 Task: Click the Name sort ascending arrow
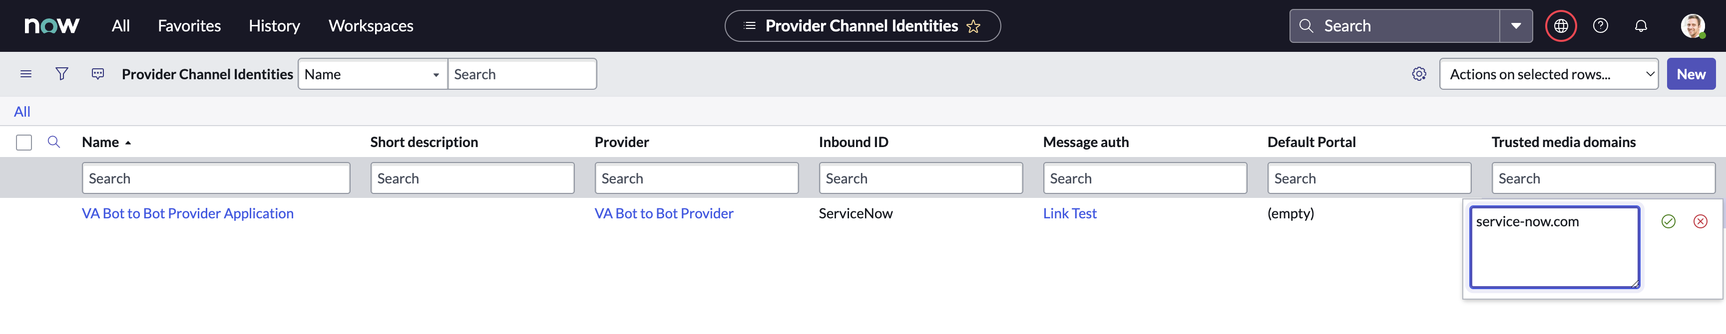pyautogui.click(x=128, y=143)
